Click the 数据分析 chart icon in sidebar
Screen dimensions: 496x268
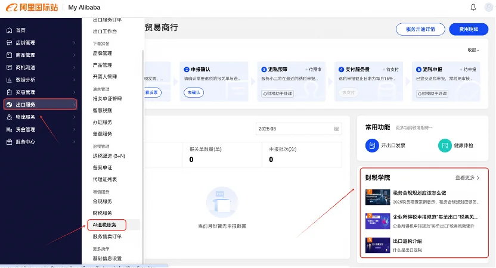[9, 80]
